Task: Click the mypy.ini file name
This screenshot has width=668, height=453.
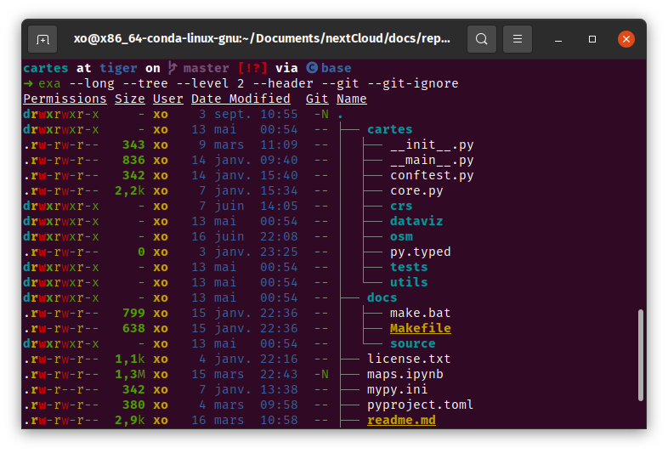Action: (398, 389)
